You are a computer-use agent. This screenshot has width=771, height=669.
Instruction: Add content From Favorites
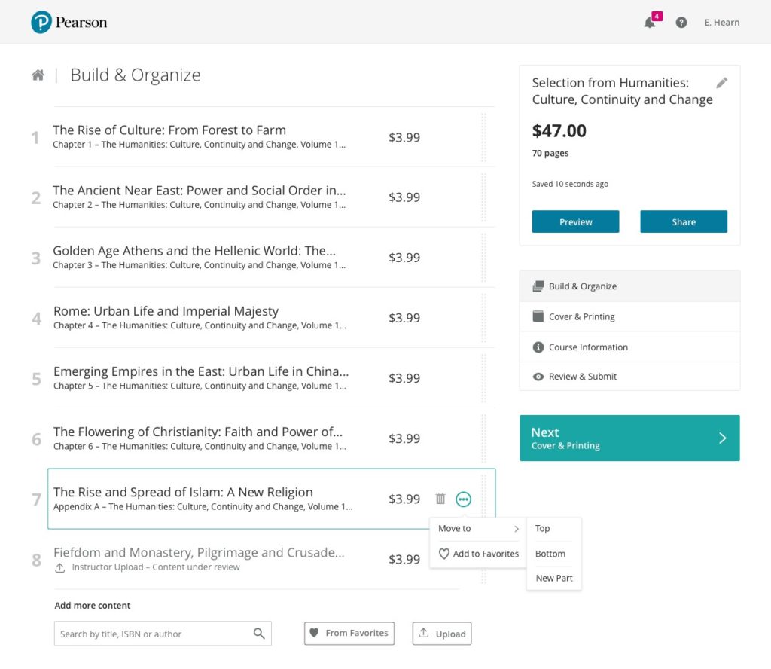(x=349, y=633)
